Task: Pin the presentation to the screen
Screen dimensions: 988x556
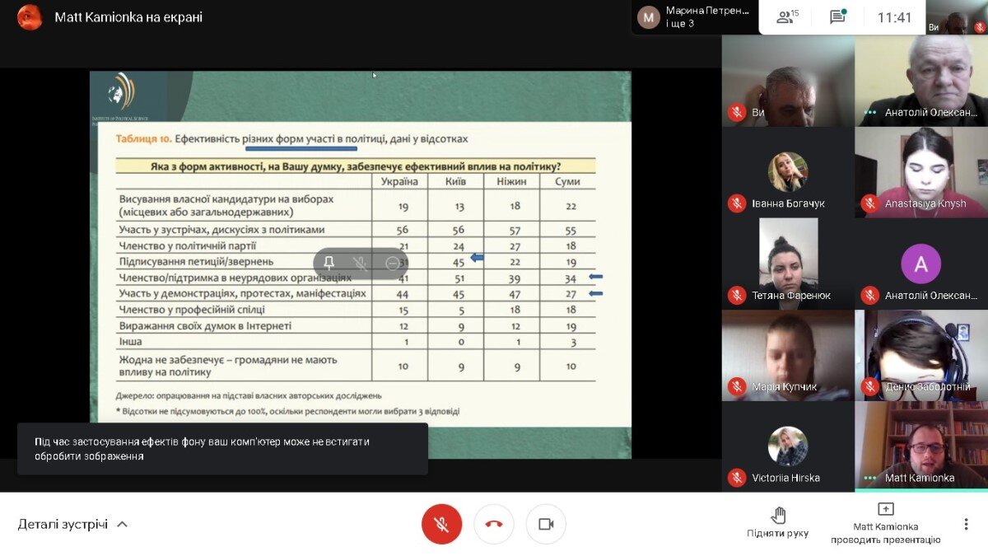Action: pos(329,264)
